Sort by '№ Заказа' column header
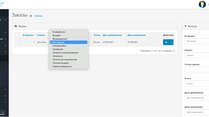Screen dimensions: 209x117 [x=28, y=35]
